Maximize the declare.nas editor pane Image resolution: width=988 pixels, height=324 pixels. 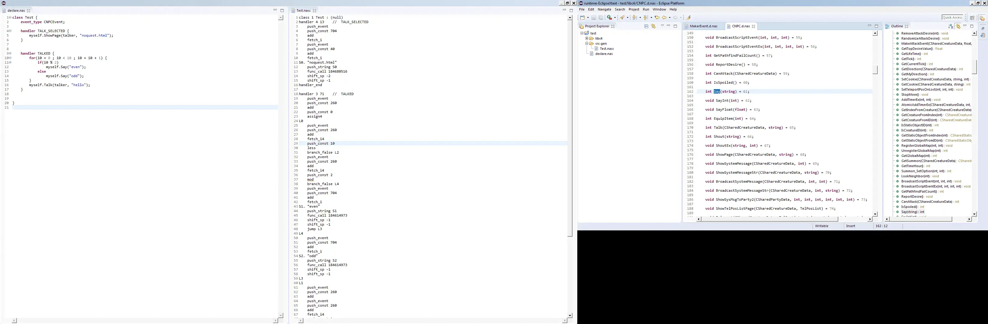[x=282, y=10]
